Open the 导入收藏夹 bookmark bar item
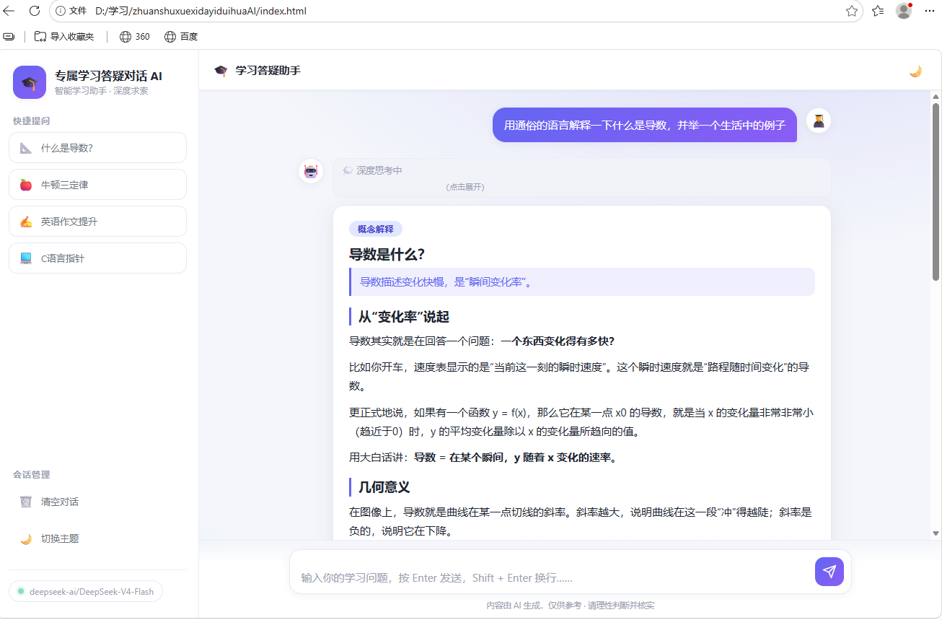The width and height of the screenshot is (942, 620). pos(64,36)
